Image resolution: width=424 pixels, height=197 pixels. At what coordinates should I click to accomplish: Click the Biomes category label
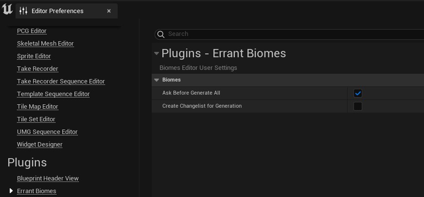(172, 80)
